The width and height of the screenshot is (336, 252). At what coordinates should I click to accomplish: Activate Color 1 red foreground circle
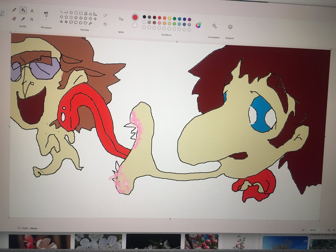pyautogui.click(x=135, y=17)
